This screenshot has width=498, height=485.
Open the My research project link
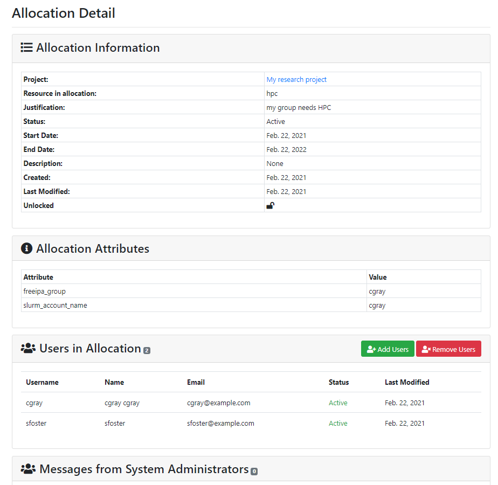pyautogui.click(x=296, y=79)
